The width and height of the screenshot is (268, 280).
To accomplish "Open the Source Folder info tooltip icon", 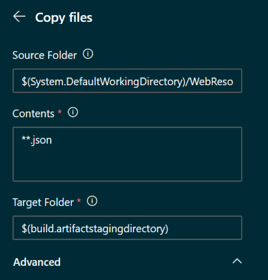I will pyautogui.click(x=88, y=54).
